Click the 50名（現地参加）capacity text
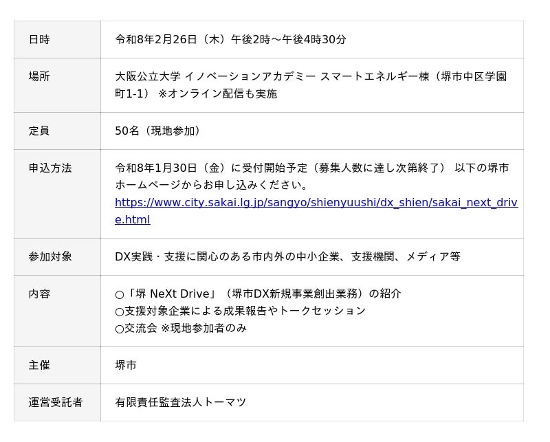 click(x=157, y=131)
